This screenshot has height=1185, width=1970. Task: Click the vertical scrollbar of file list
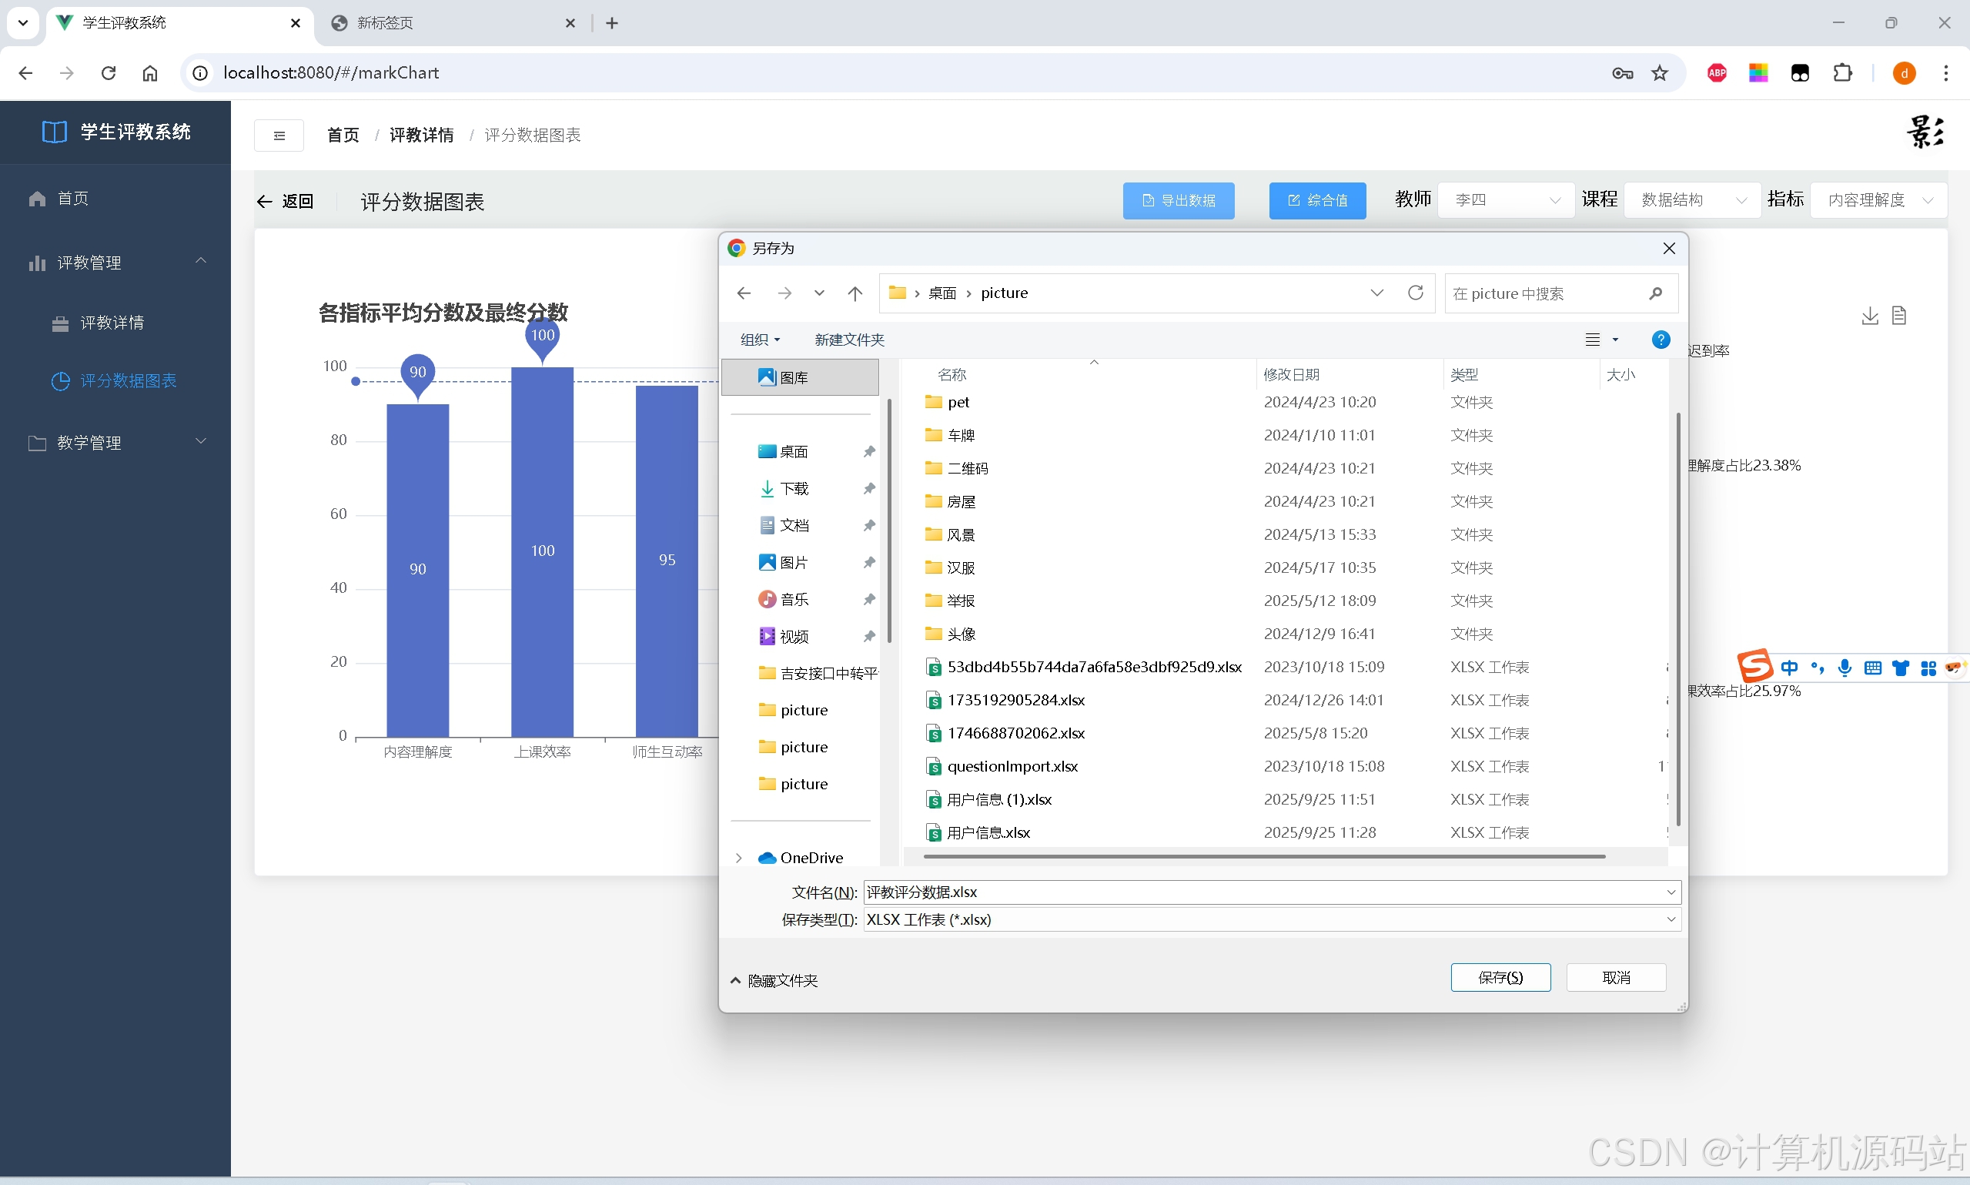pyautogui.click(x=1678, y=619)
